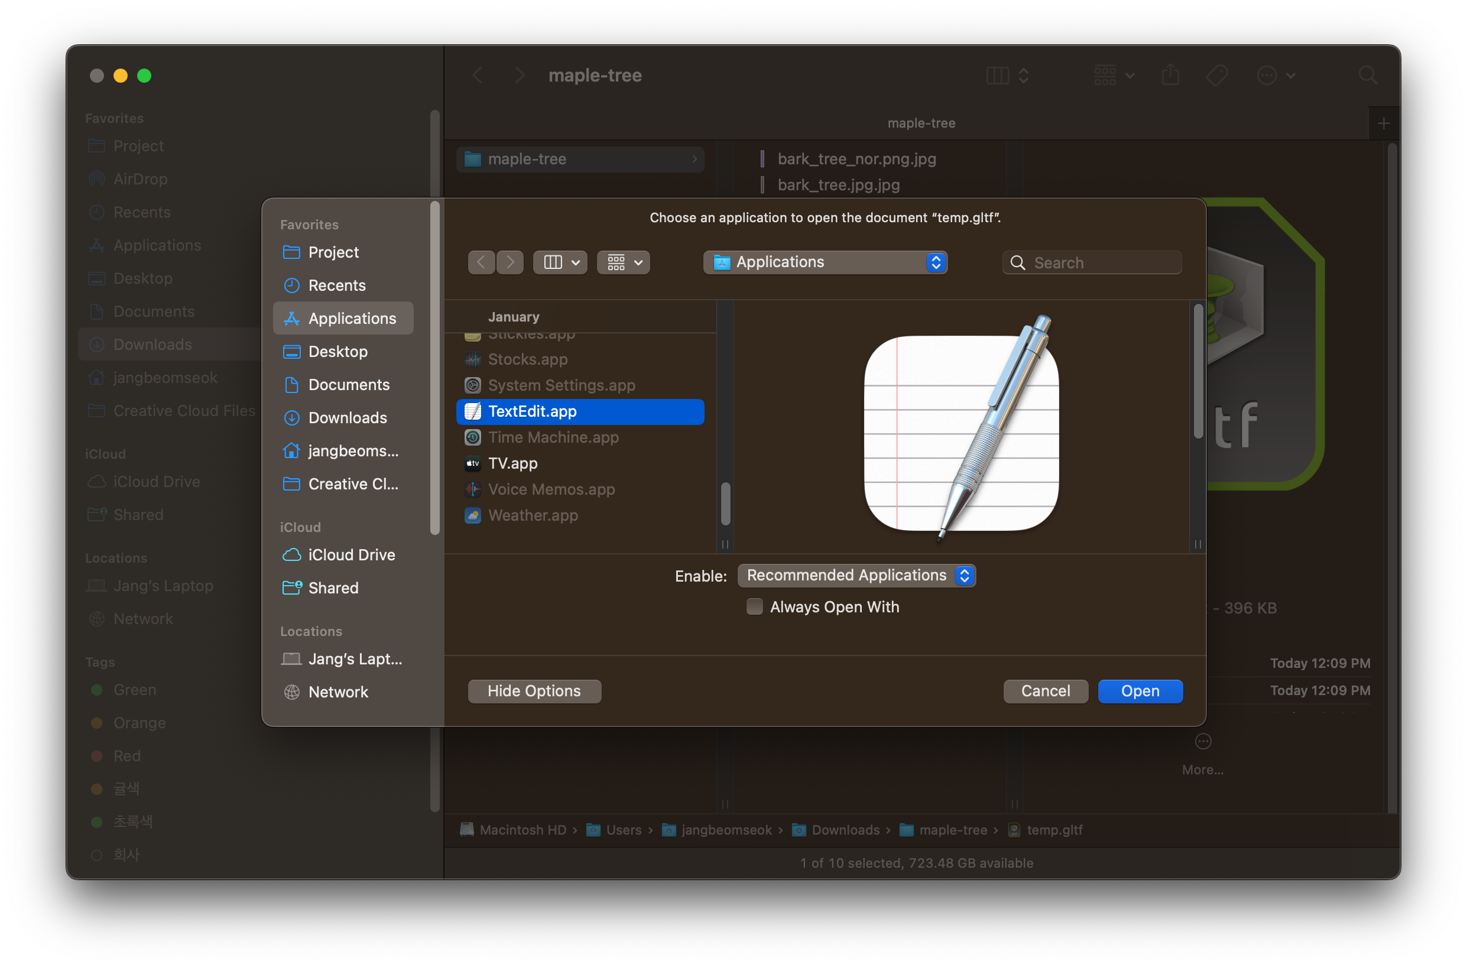
Task: Open the grouping options dropdown
Action: [x=624, y=262]
